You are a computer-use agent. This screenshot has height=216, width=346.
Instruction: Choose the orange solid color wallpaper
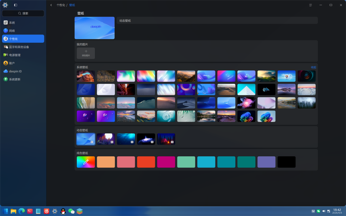click(x=106, y=162)
